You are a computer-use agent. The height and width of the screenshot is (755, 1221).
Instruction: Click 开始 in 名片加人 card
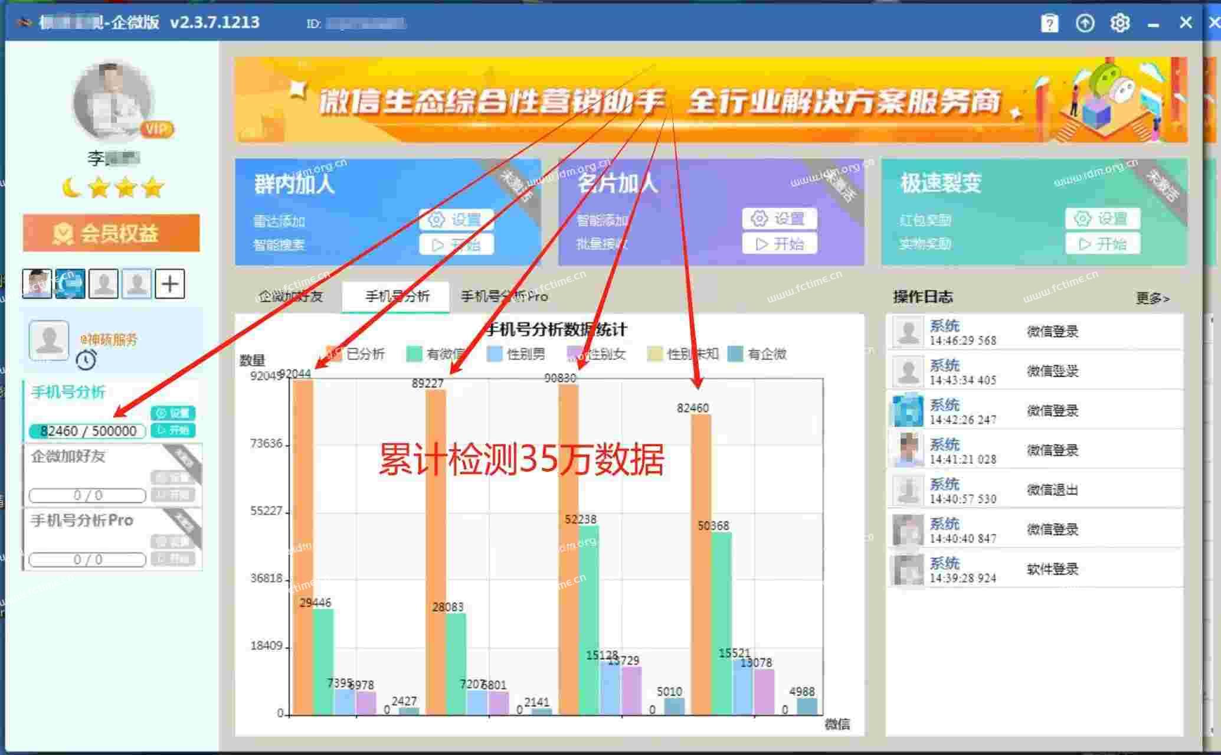[x=780, y=243]
